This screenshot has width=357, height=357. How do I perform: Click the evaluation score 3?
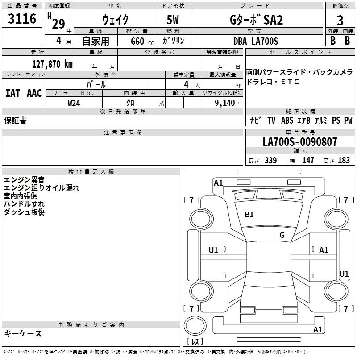(340, 20)
